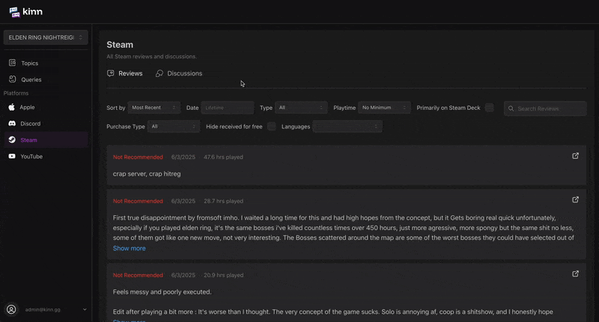Click the Steam page heading

(120, 45)
